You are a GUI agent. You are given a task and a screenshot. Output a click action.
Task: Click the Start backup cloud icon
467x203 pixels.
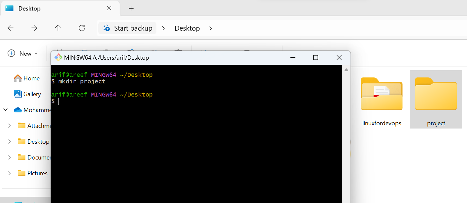click(106, 28)
